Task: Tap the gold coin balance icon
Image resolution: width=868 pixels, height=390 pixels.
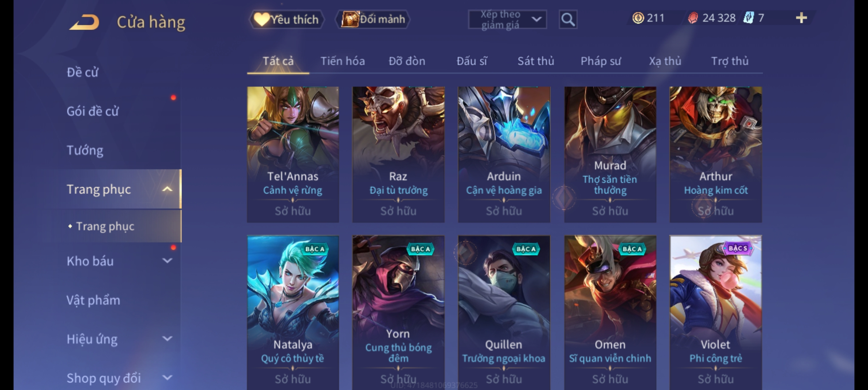Action: [638, 18]
